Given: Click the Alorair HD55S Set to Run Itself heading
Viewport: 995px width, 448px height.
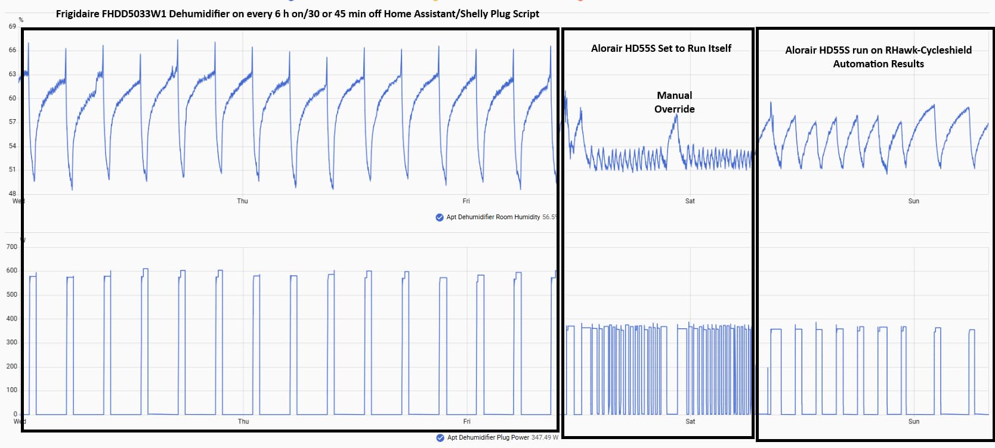Looking at the screenshot, I should pyautogui.click(x=661, y=48).
